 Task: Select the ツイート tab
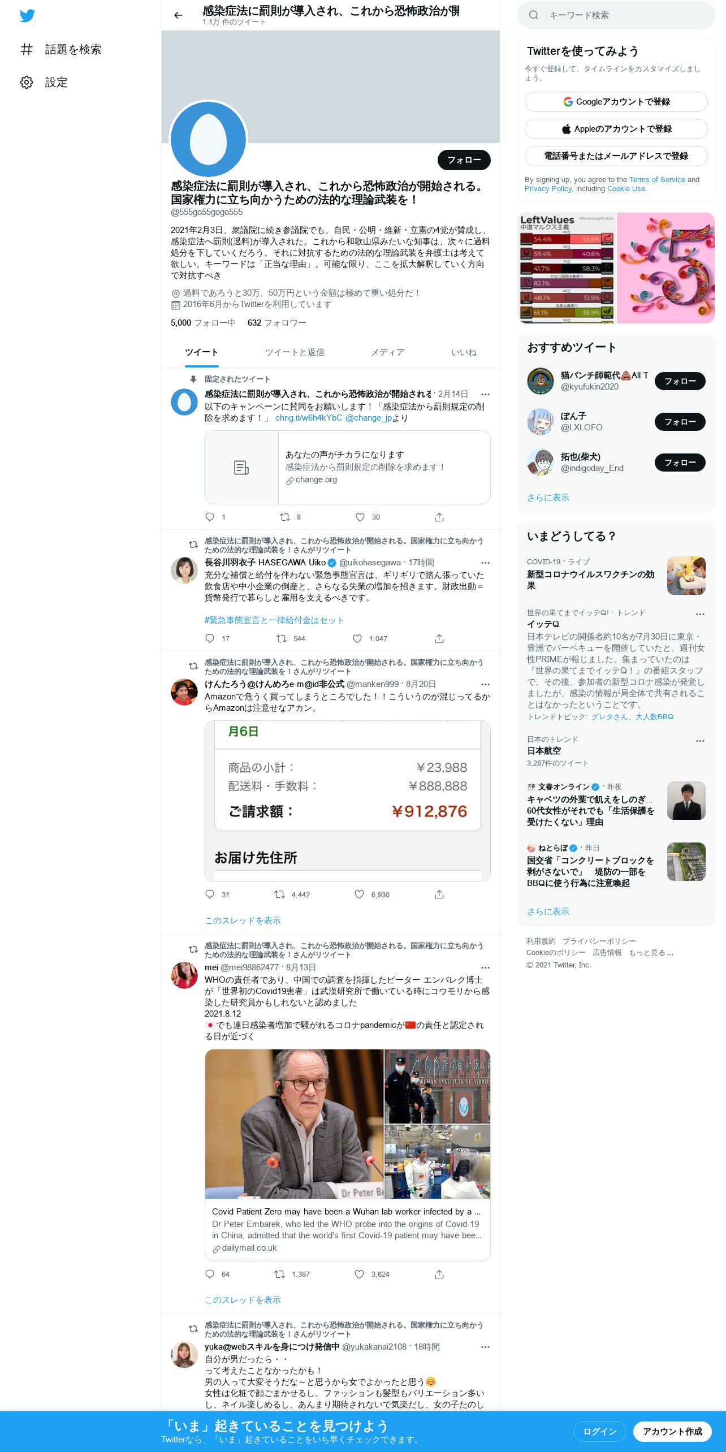201,352
